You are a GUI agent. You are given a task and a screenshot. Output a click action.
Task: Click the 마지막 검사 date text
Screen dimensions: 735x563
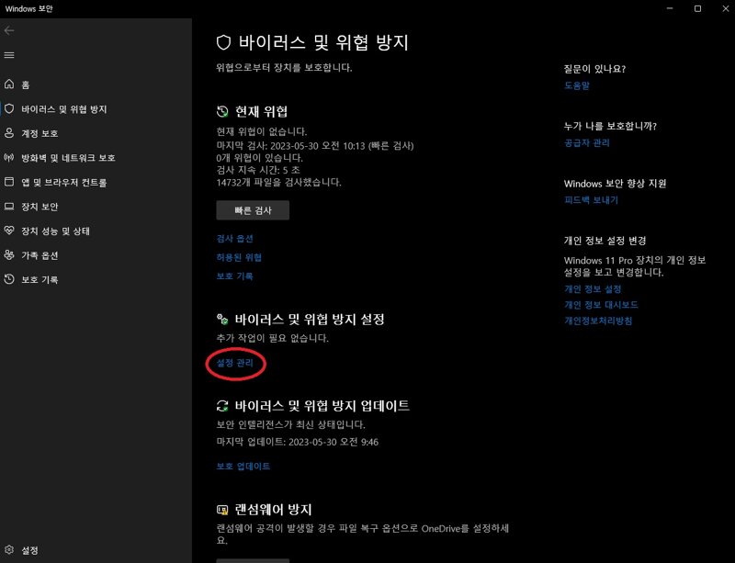click(315, 146)
